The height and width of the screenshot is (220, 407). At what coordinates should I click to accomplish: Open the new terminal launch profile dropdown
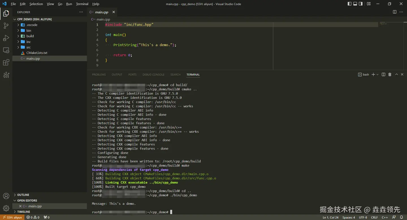(378, 75)
